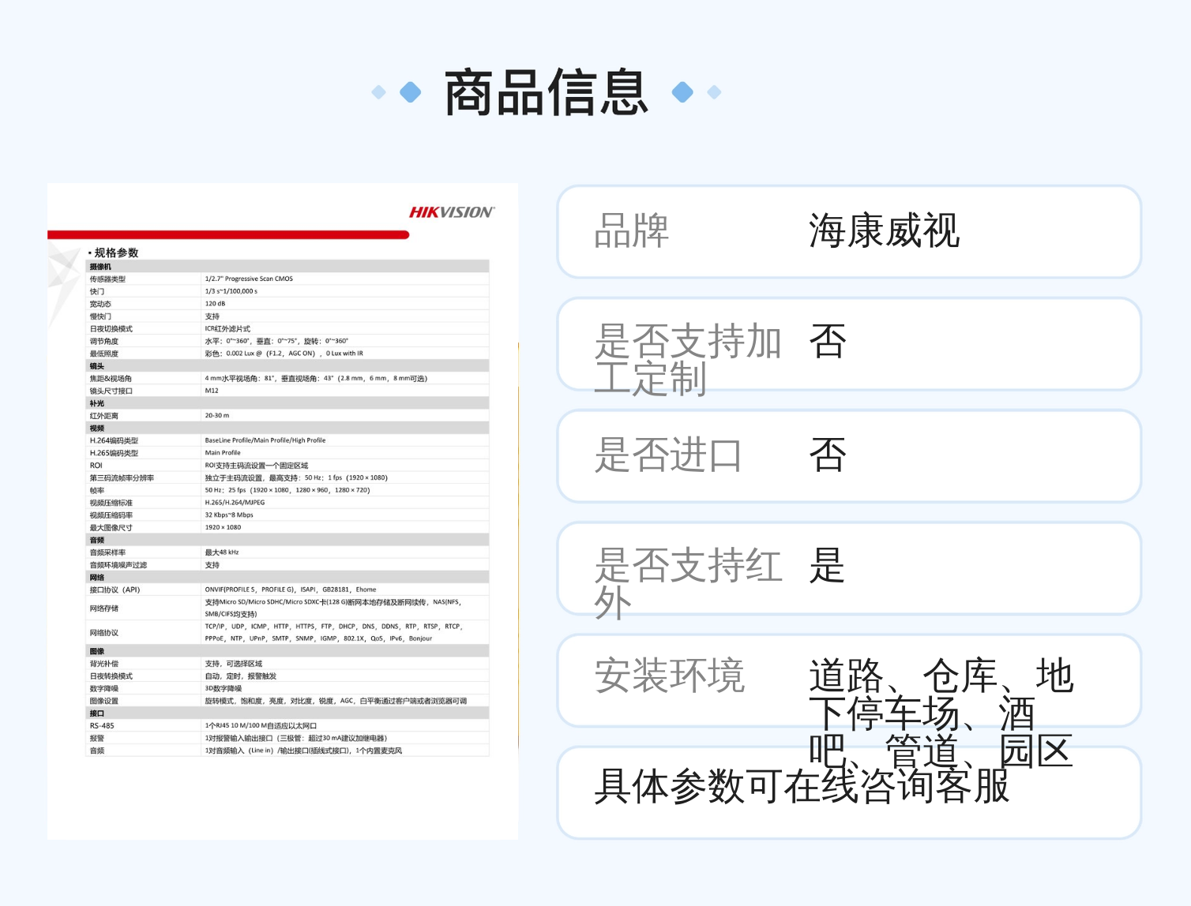Click the 音频环境噪声过滤 row label
The image size is (1191, 906).
[118, 565]
